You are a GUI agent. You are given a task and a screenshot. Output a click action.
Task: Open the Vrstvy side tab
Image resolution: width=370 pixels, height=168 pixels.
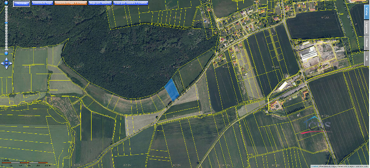[366, 11]
